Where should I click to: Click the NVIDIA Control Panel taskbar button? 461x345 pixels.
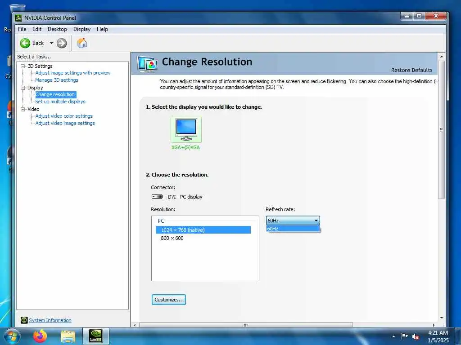pos(96,336)
